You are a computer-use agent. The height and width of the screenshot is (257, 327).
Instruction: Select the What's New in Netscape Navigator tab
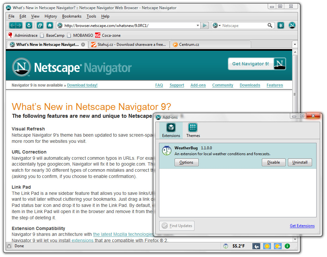click(48, 44)
